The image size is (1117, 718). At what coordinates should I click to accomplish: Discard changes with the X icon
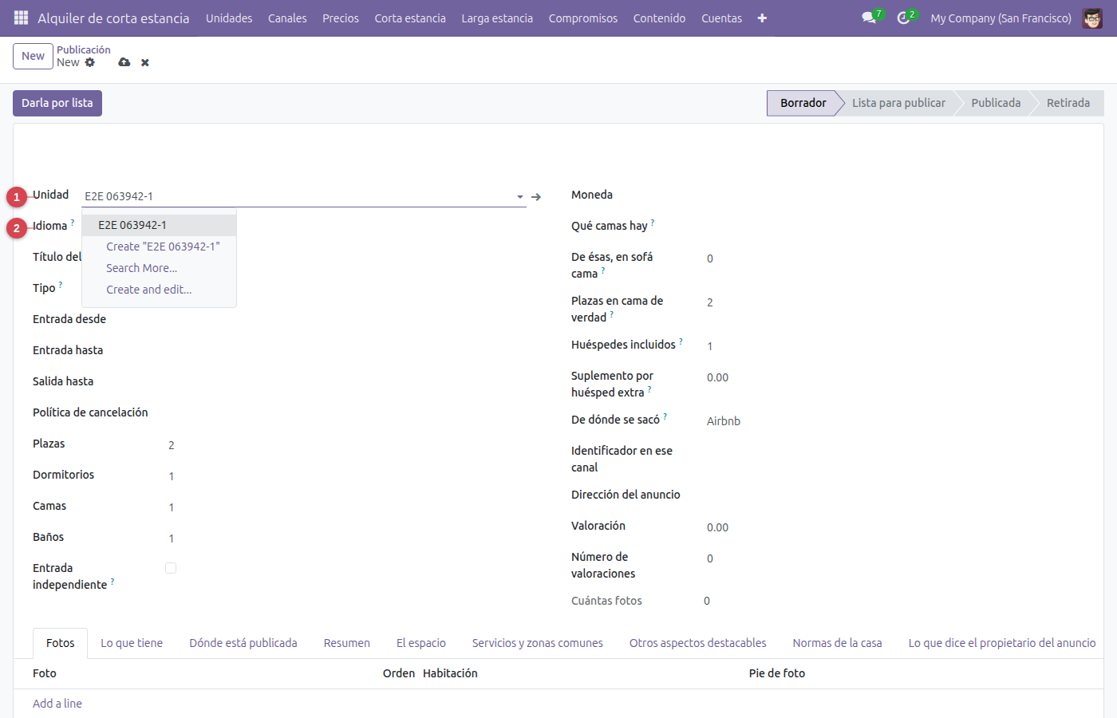click(145, 62)
